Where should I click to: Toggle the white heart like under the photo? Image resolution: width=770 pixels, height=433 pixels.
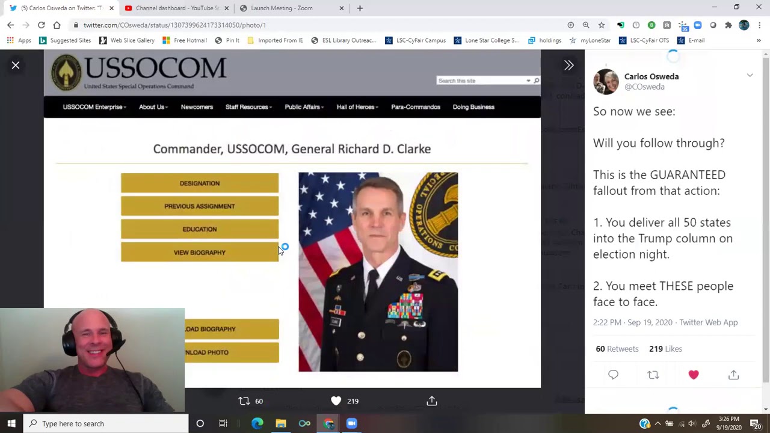coord(336,401)
